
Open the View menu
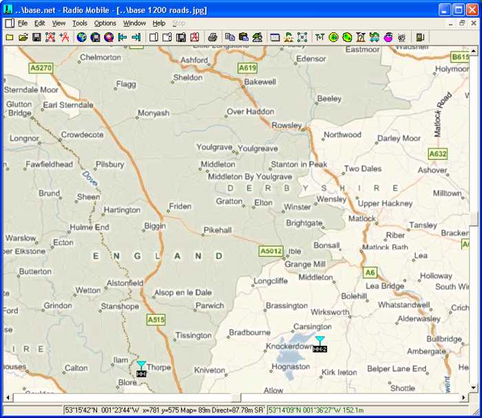tap(59, 23)
